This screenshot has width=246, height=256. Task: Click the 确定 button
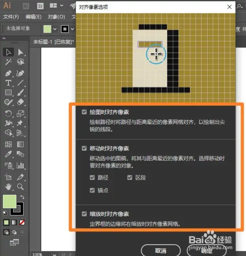[207, 250]
